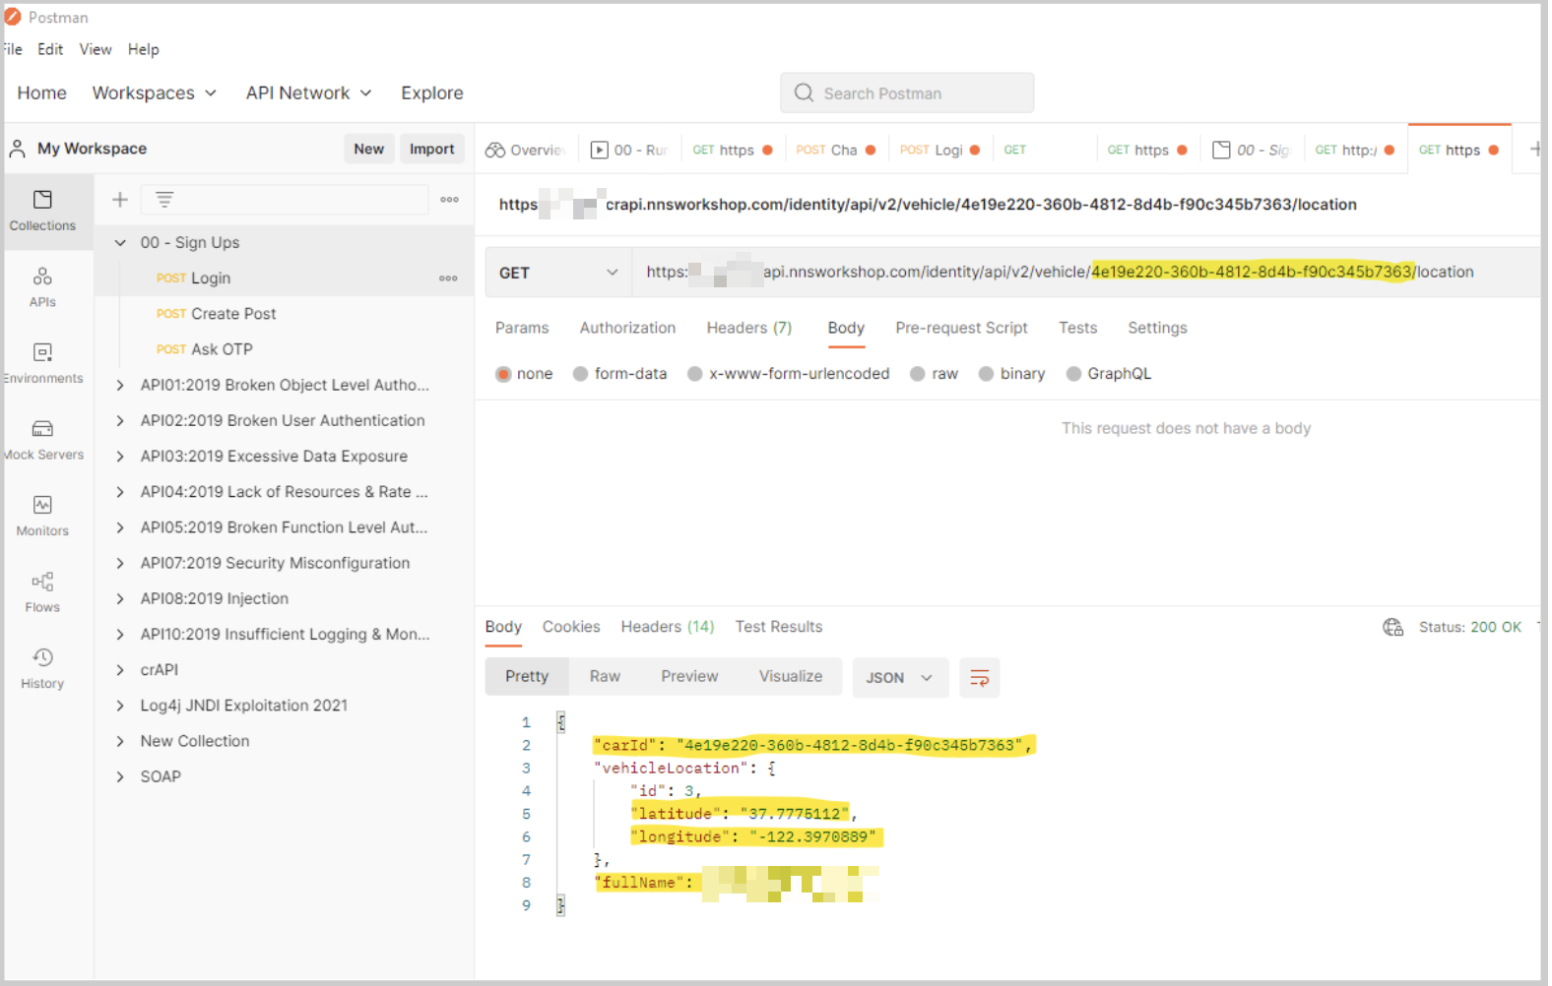The image size is (1552, 986).
Task: Select the none body type radio
Action: click(503, 374)
